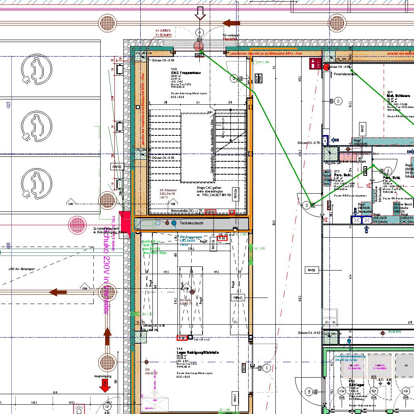Select the blue 425 dimension
The image size is (414, 414).
click(x=8, y=105)
